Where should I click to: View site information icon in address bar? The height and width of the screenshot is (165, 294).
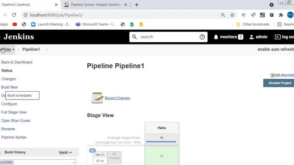[x=25, y=15]
